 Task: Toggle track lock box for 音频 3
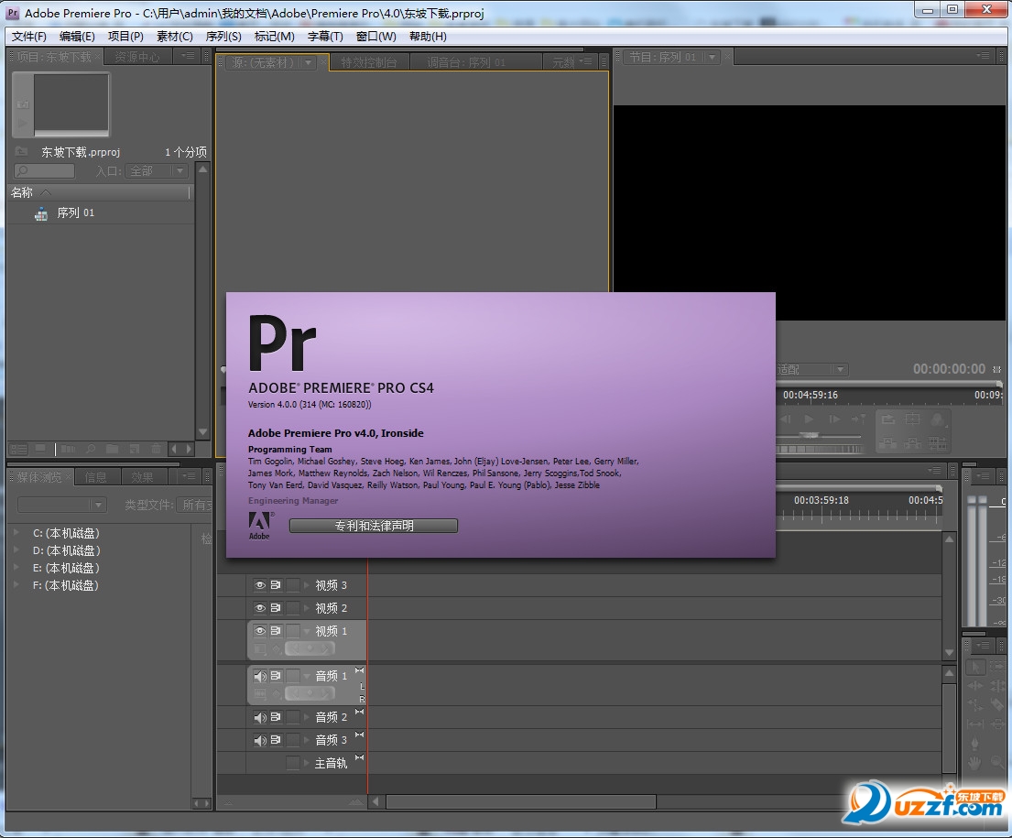click(293, 740)
